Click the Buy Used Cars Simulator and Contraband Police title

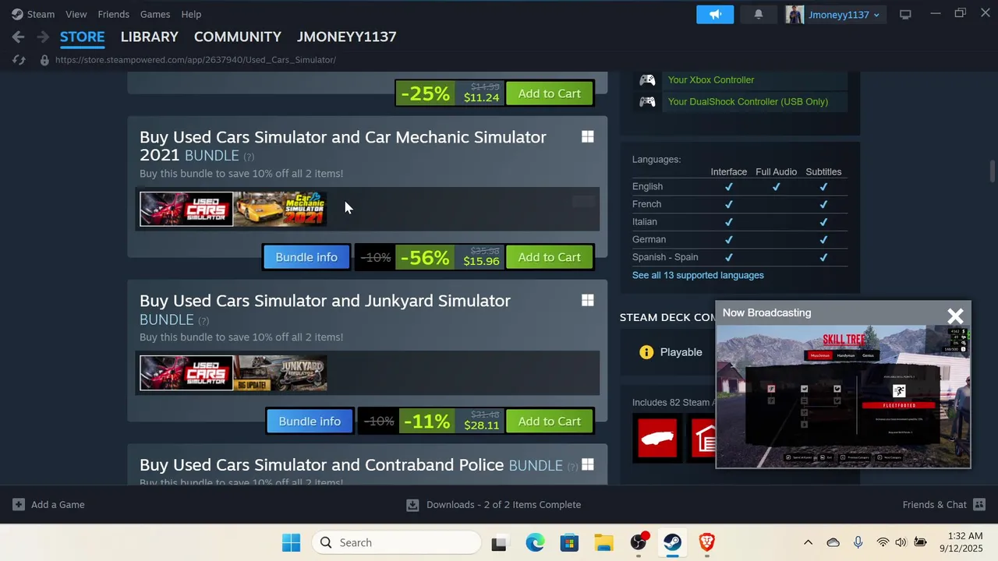click(321, 465)
